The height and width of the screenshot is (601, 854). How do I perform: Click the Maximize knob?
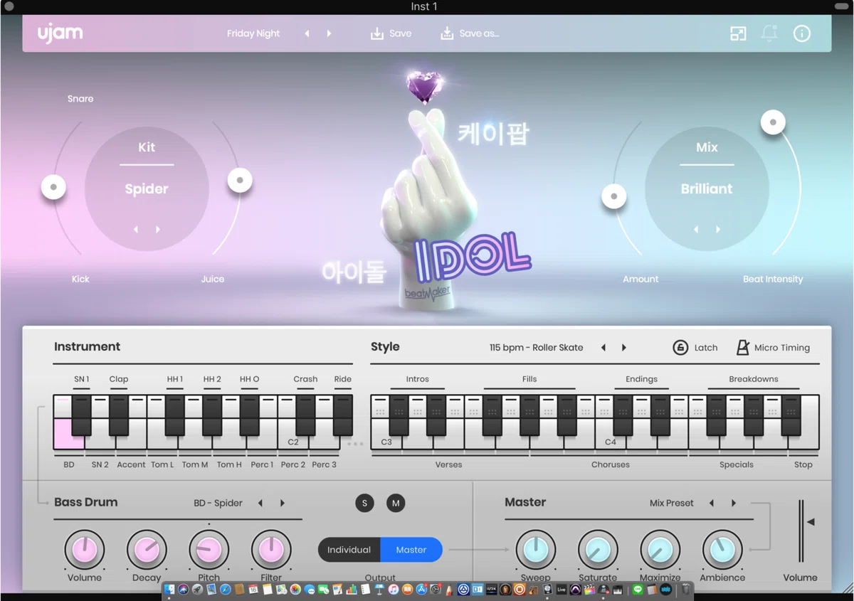click(x=660, y=549)
